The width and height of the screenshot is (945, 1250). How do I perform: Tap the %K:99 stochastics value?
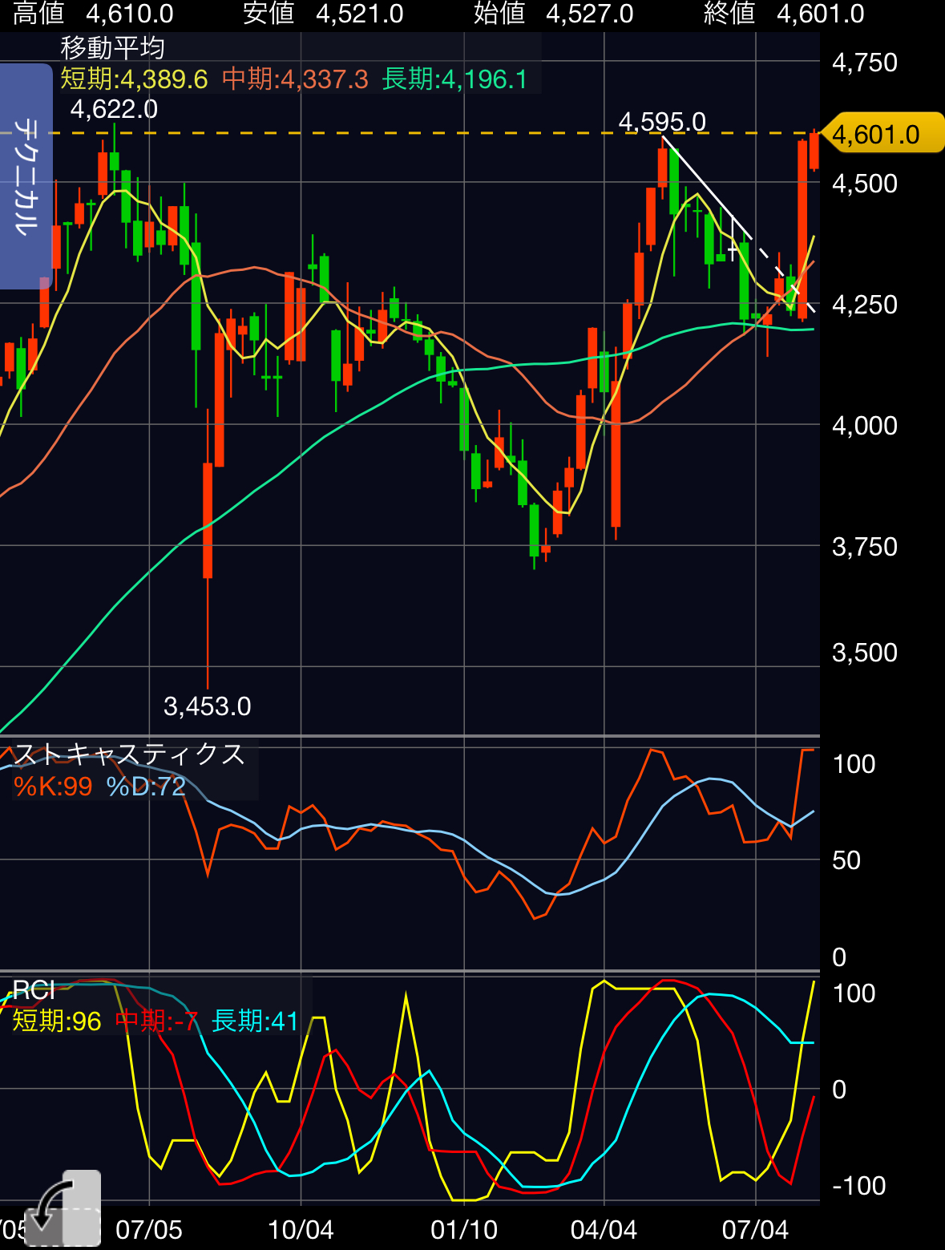53,787
